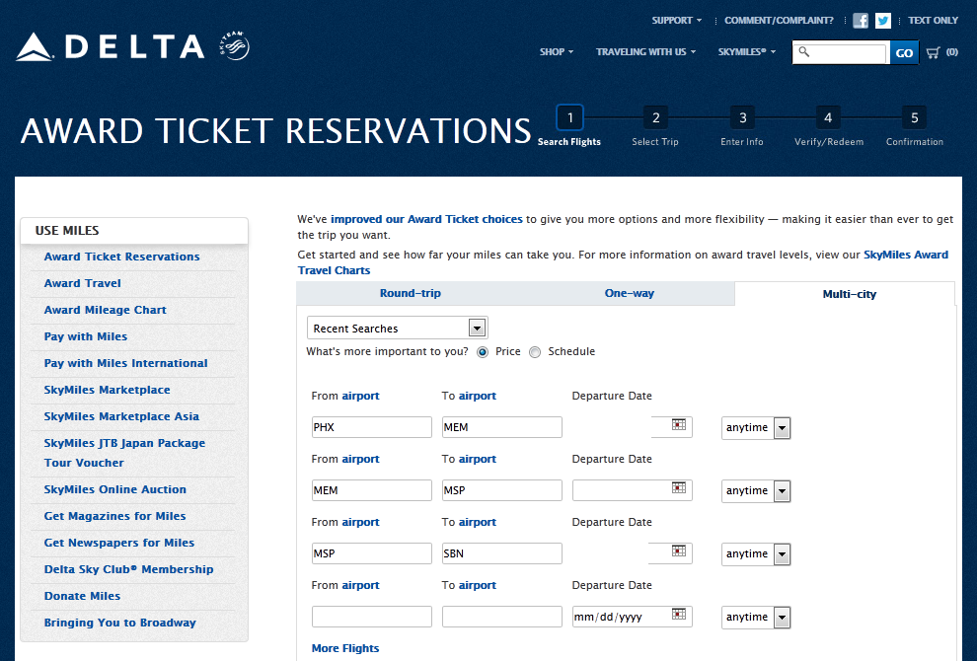
Task: Click step 2 Select Trip indicator
Action: point(655,119)
